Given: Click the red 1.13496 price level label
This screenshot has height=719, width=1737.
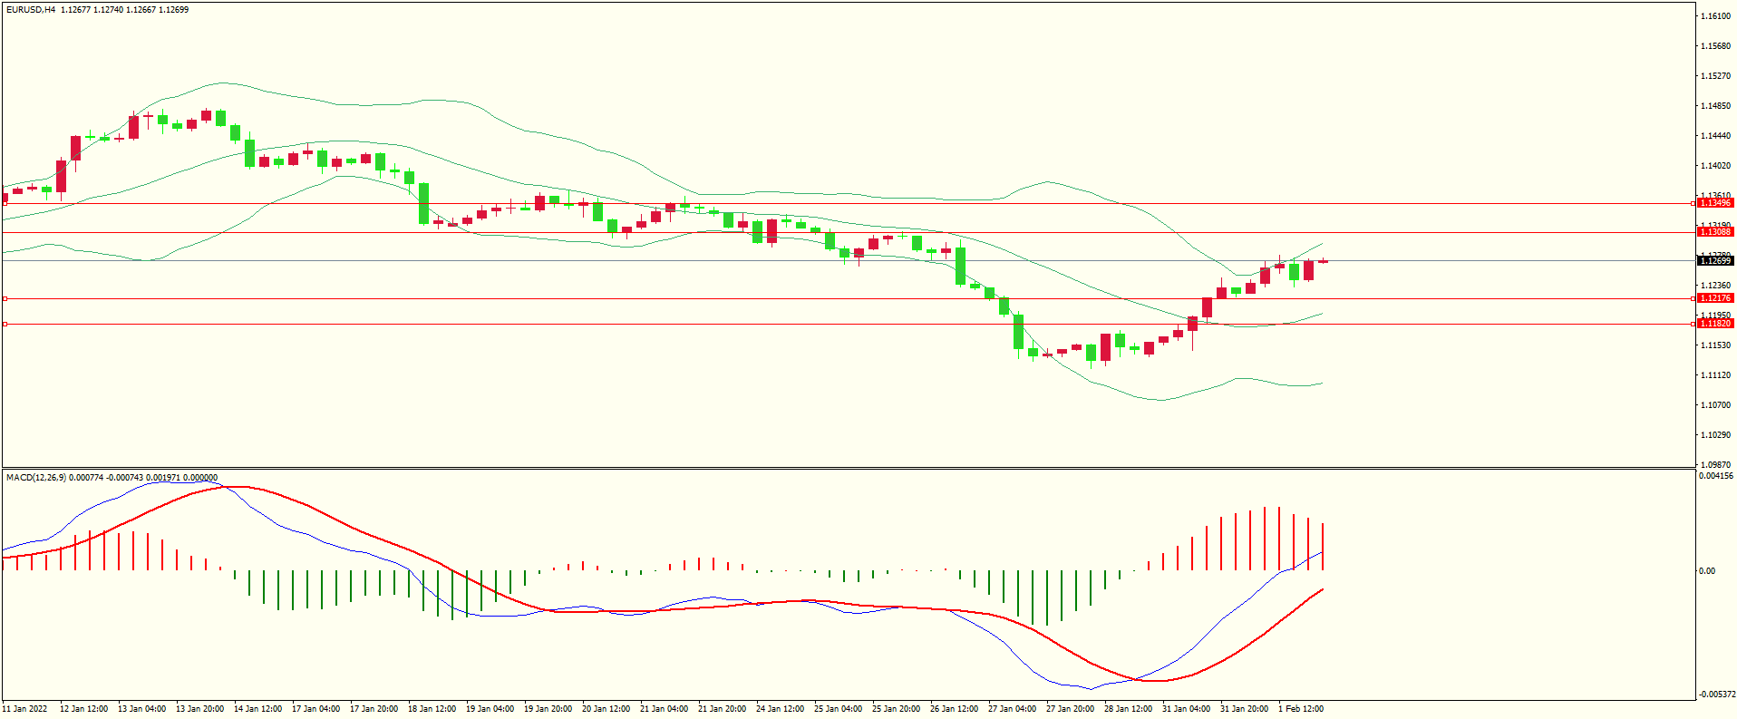Looking at the screenshot, I should tap(1714, 203).
